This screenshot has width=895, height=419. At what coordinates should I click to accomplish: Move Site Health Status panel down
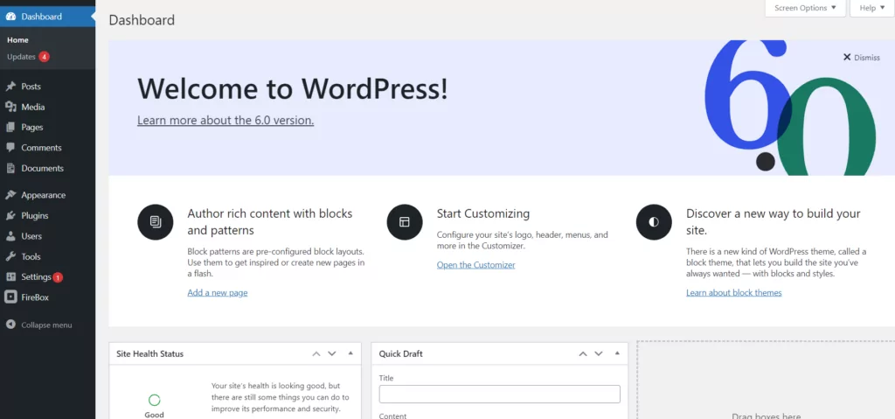(331, 354)
